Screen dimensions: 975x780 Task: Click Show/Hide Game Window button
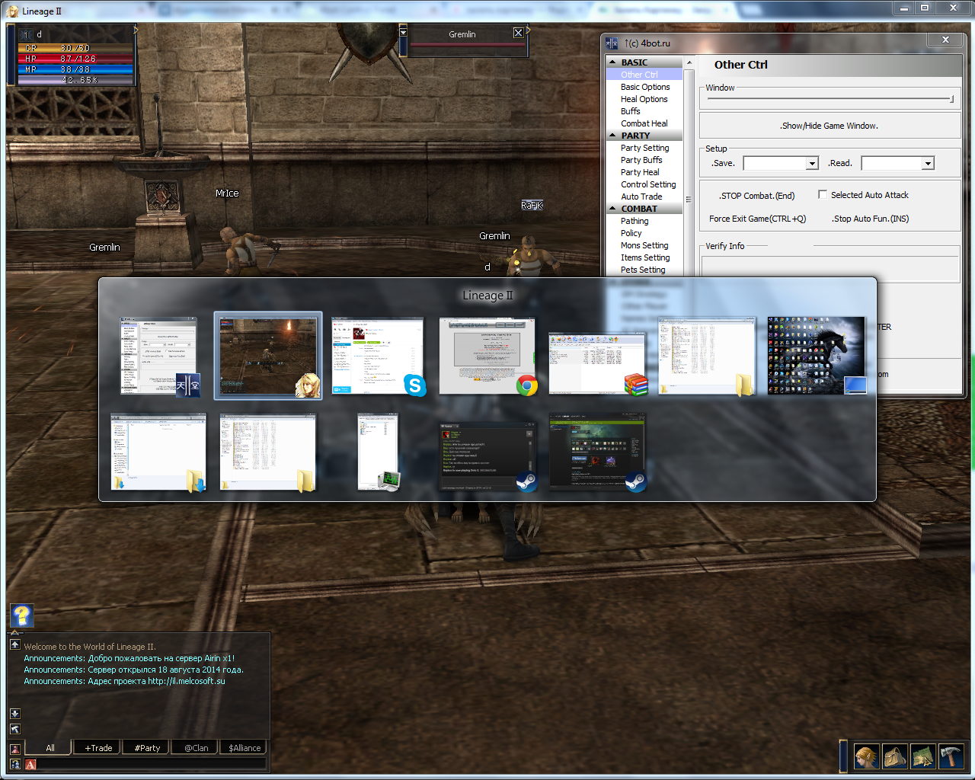coord(829,126)
